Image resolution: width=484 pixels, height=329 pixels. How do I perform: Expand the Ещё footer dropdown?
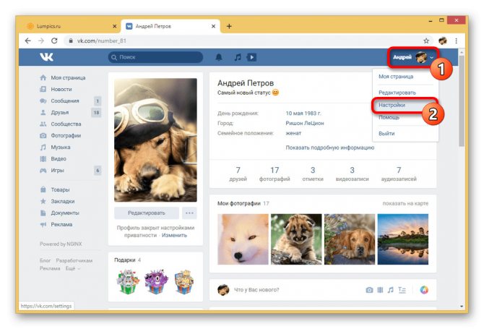(73, 268)
